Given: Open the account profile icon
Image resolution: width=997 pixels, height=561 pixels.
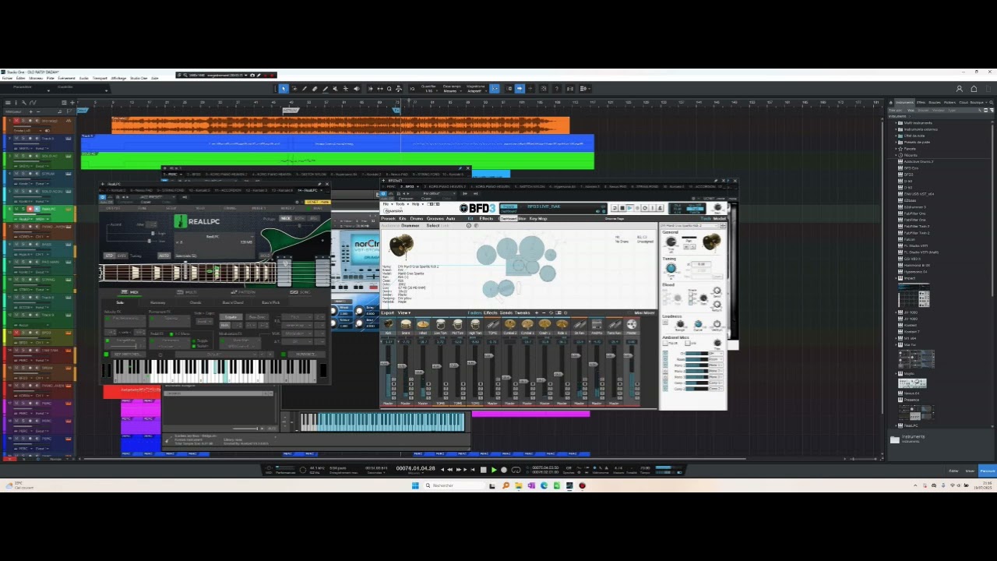Looking at the screenshot, I should tap(960, 89).
